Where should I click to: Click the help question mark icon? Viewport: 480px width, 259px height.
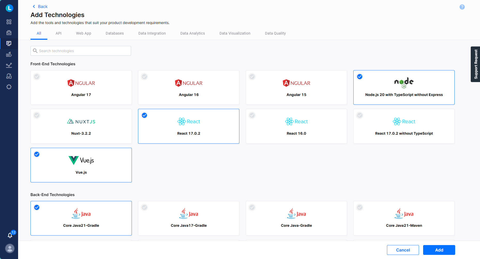(462, 7)
